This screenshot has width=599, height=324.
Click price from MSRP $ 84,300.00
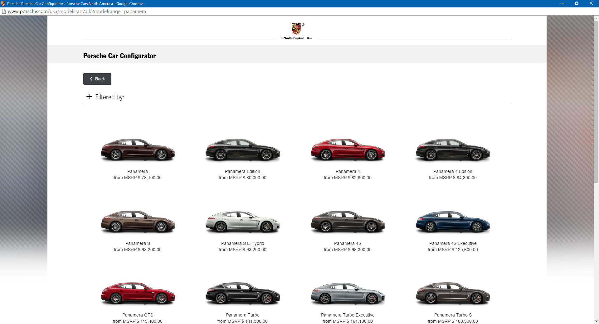coord(453,178)
